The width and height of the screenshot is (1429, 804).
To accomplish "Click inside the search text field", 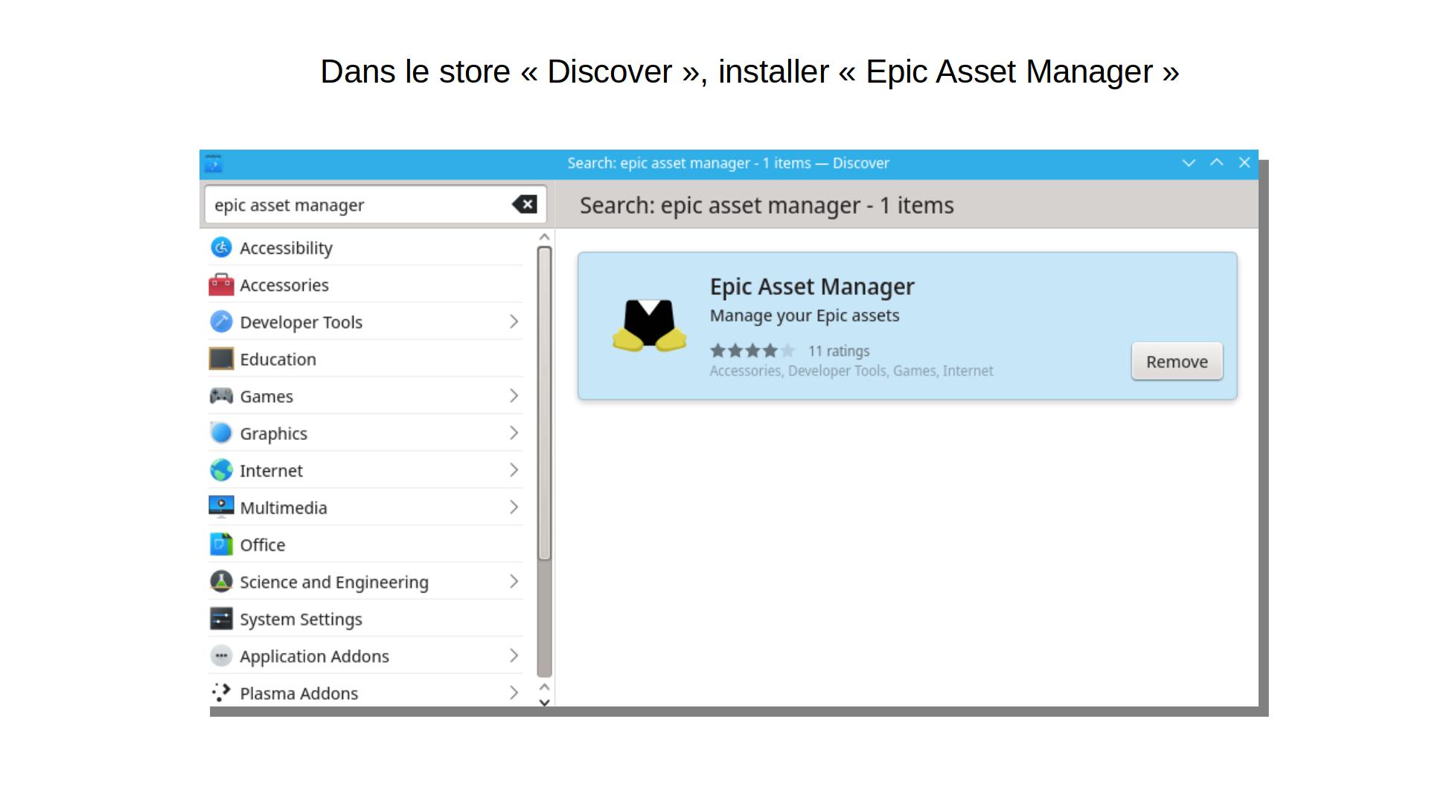I will pos(357,205).
